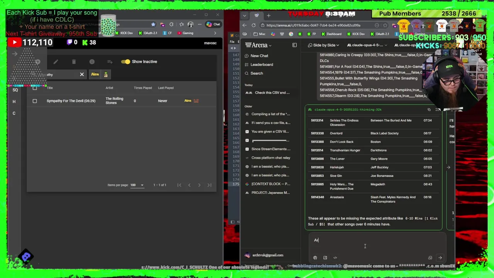The width and height of the screenshot is (494, 278).
Task: Click the Hallelujah row in response table
Action: coord(374,167)
